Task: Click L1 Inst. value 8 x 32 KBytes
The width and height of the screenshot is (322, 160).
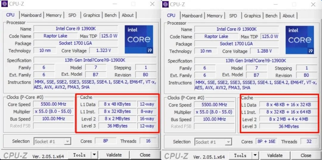Action: click(x=117, y=111)
